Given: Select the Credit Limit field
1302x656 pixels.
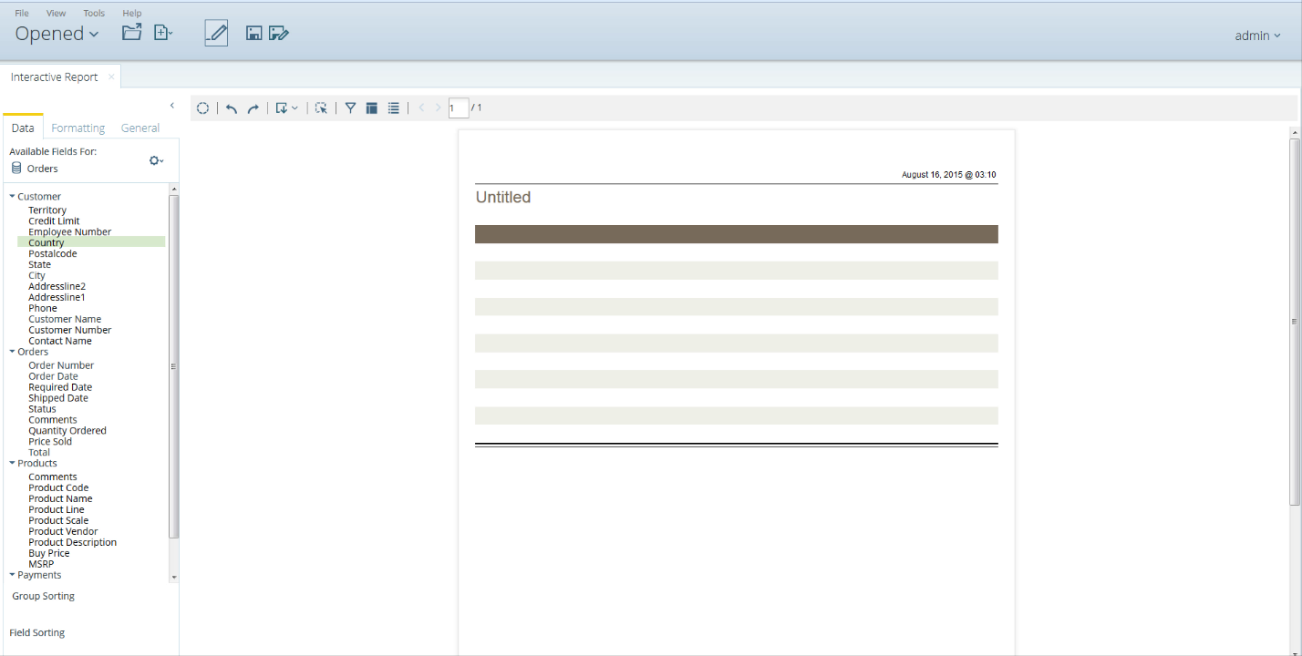Looking at the screenshot, I should 54,220.
